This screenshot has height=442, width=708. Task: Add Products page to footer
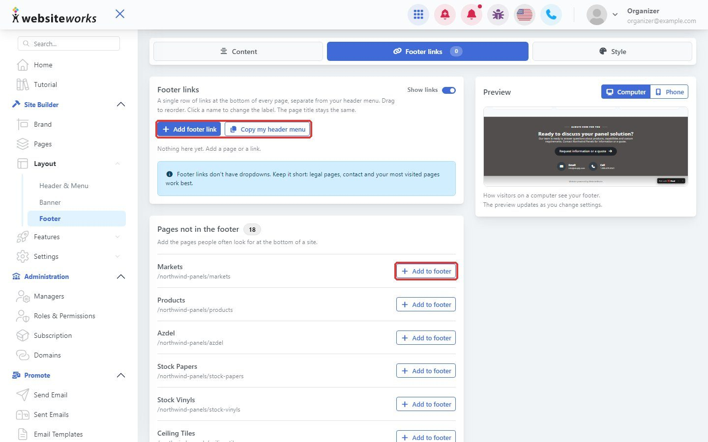(426, 304)
